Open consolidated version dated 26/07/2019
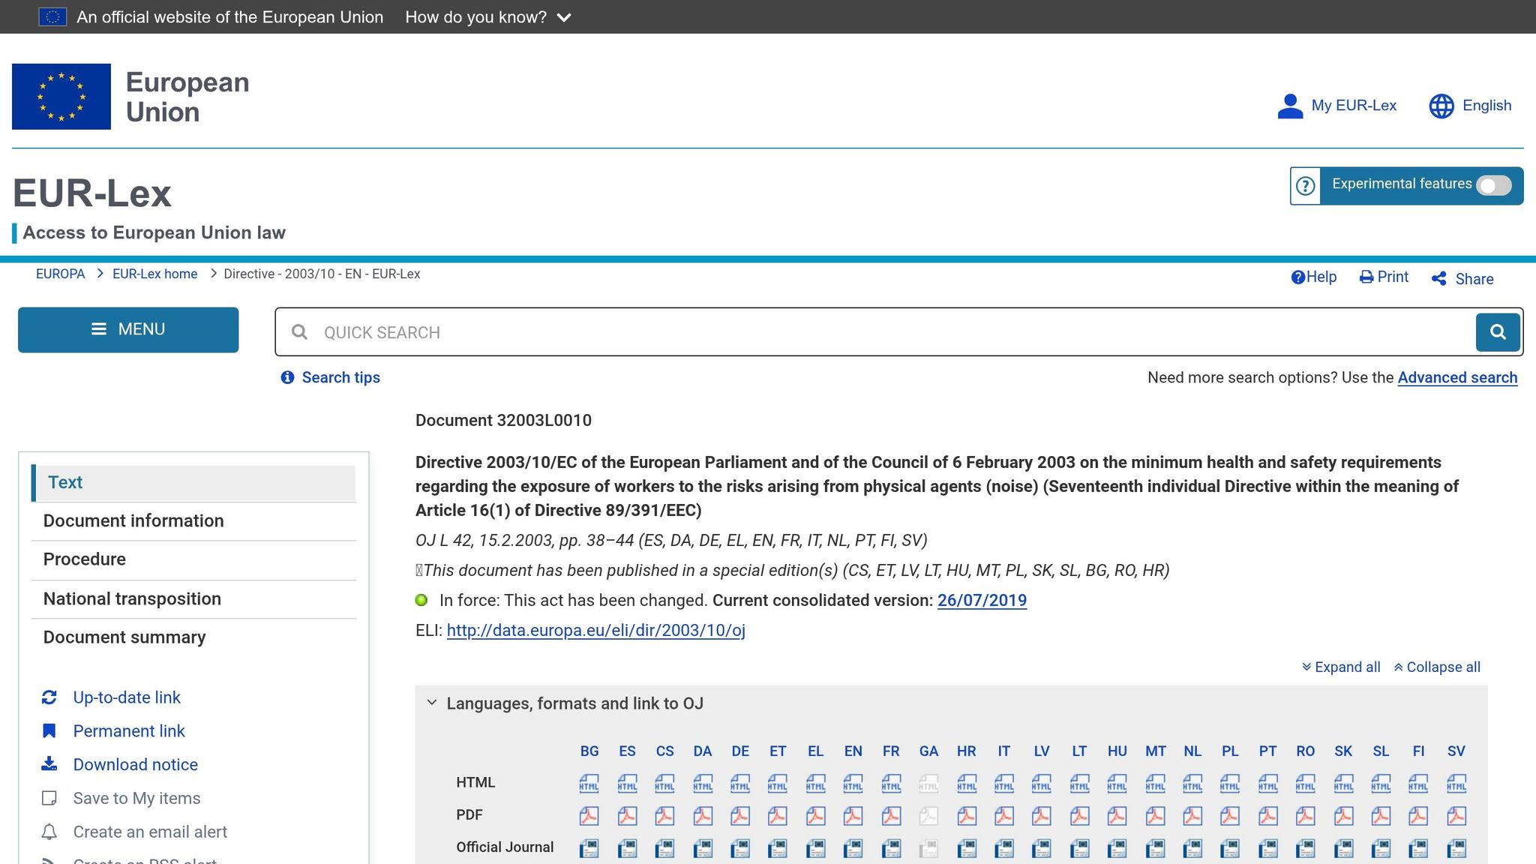Screen dimensions: 1536x864 [x=982, y=600]
